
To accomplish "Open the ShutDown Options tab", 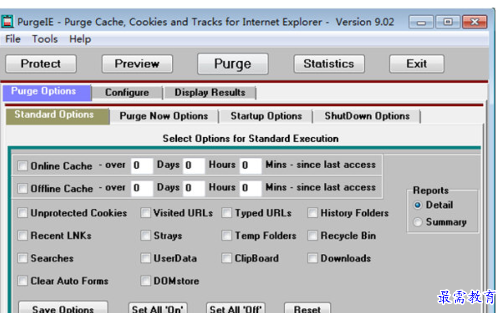I will coord(367,116).
